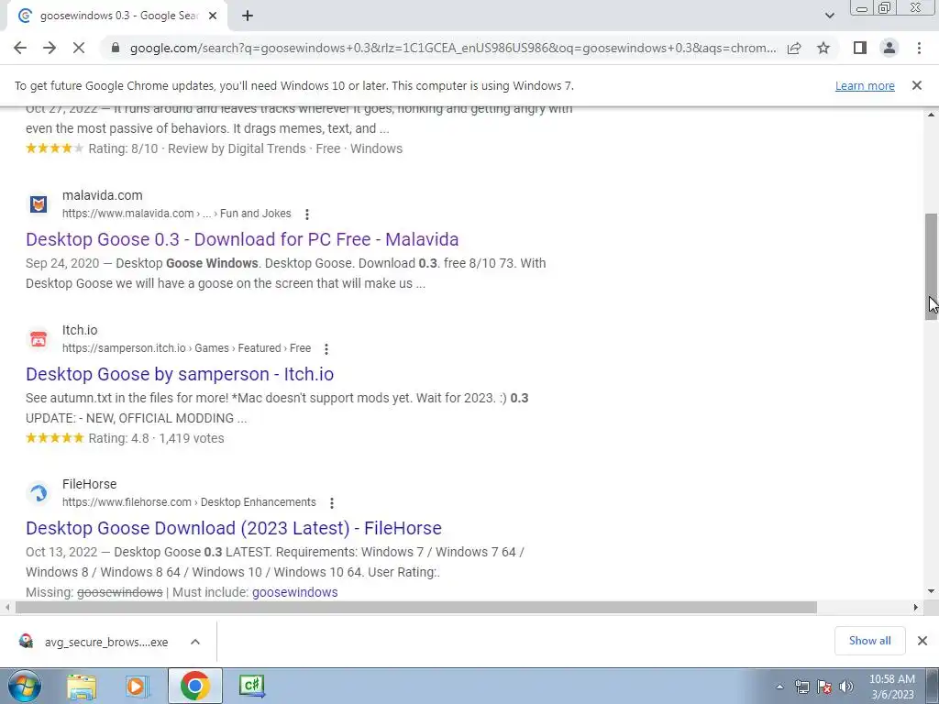Click the horizontal scrollbar right arrow
939x704 pixels.
point(916,607)
